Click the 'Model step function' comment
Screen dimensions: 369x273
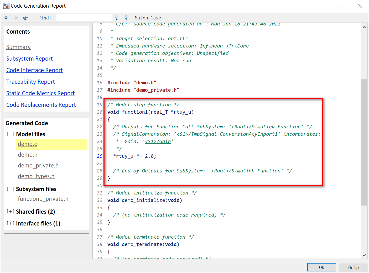143,105
